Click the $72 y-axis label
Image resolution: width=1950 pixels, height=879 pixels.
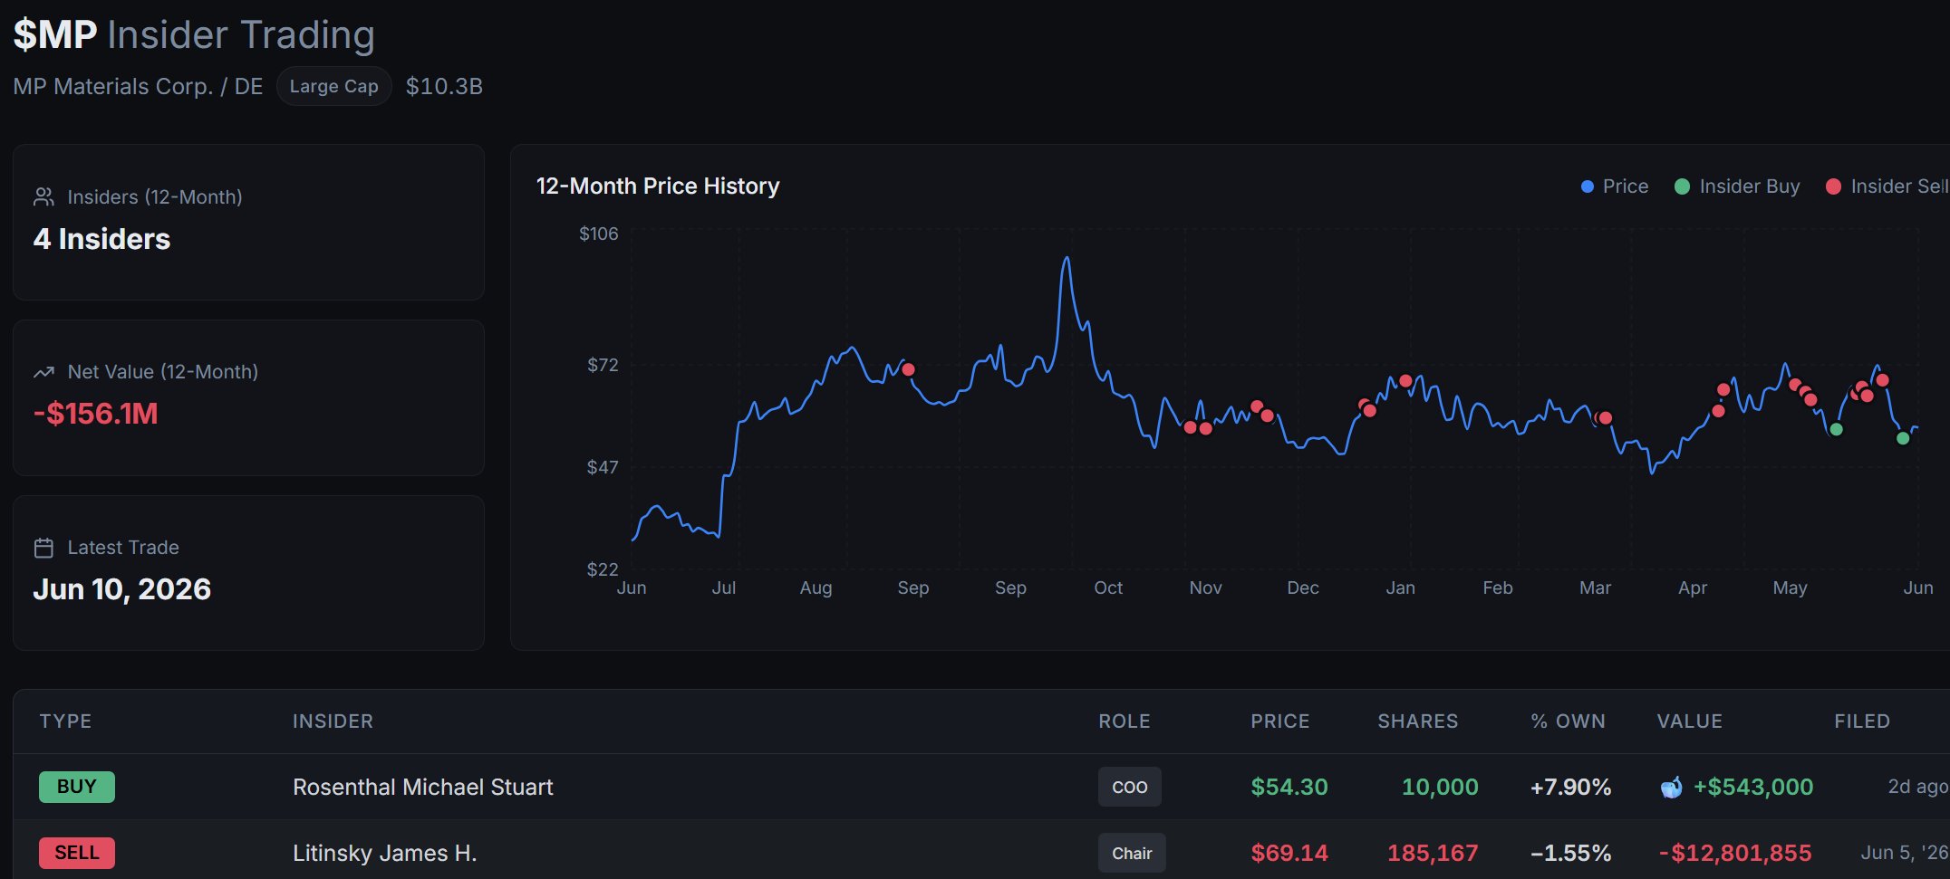[603, 365]
